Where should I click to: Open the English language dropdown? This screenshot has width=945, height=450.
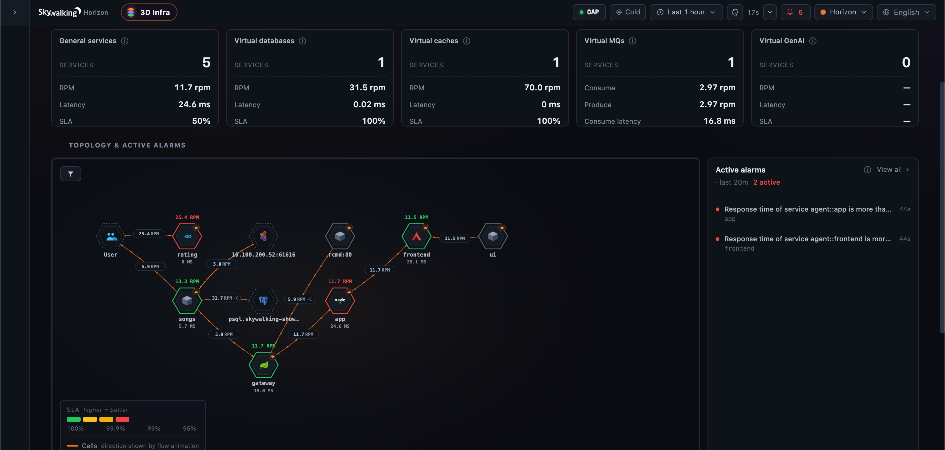point(906,12)
